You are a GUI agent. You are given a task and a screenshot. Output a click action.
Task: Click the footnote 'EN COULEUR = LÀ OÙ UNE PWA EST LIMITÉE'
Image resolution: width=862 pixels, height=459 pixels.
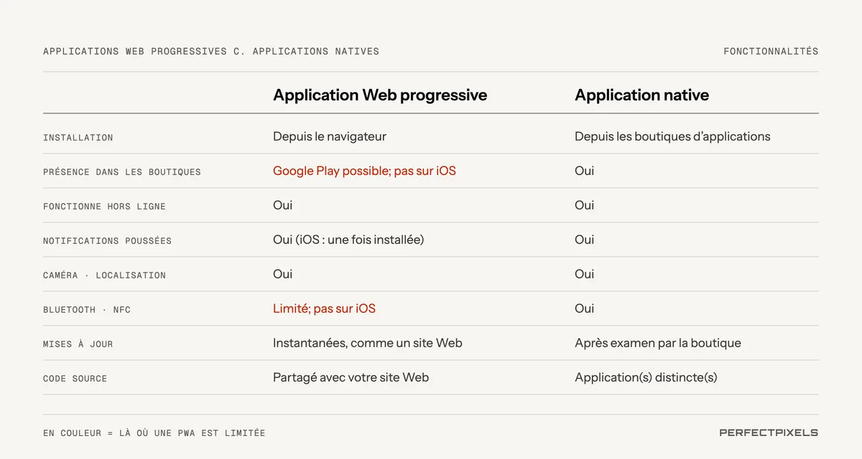point(154,433)
